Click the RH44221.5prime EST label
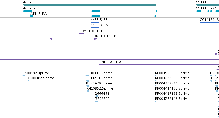Image resolution: width=219 pixels, height=118 pixels. pyautogui.click(x=99, y=78)
